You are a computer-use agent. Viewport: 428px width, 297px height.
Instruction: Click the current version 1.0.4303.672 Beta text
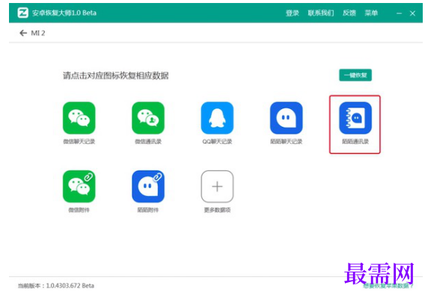tap(56, 286)
